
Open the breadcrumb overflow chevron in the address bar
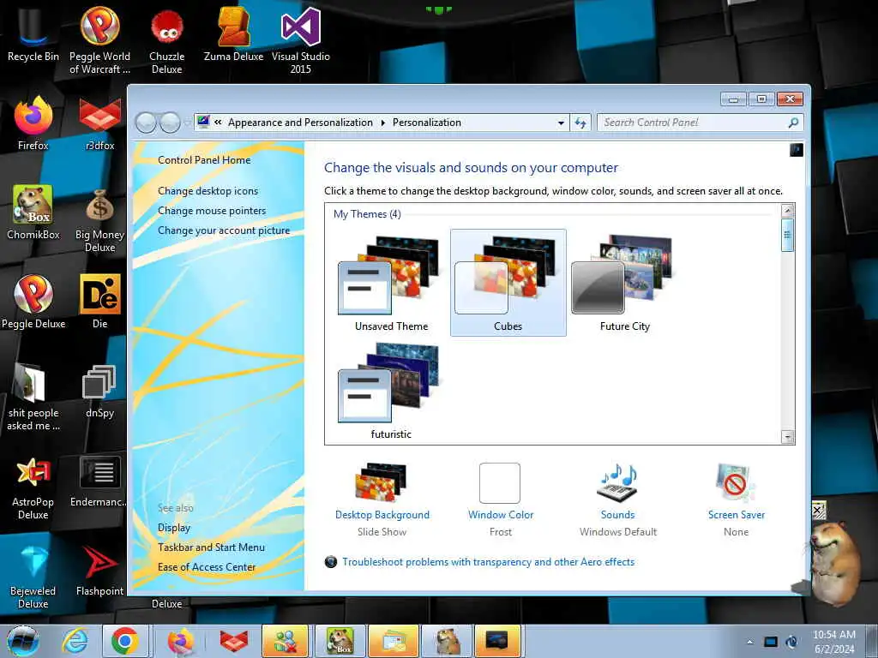tap(218, 122)
